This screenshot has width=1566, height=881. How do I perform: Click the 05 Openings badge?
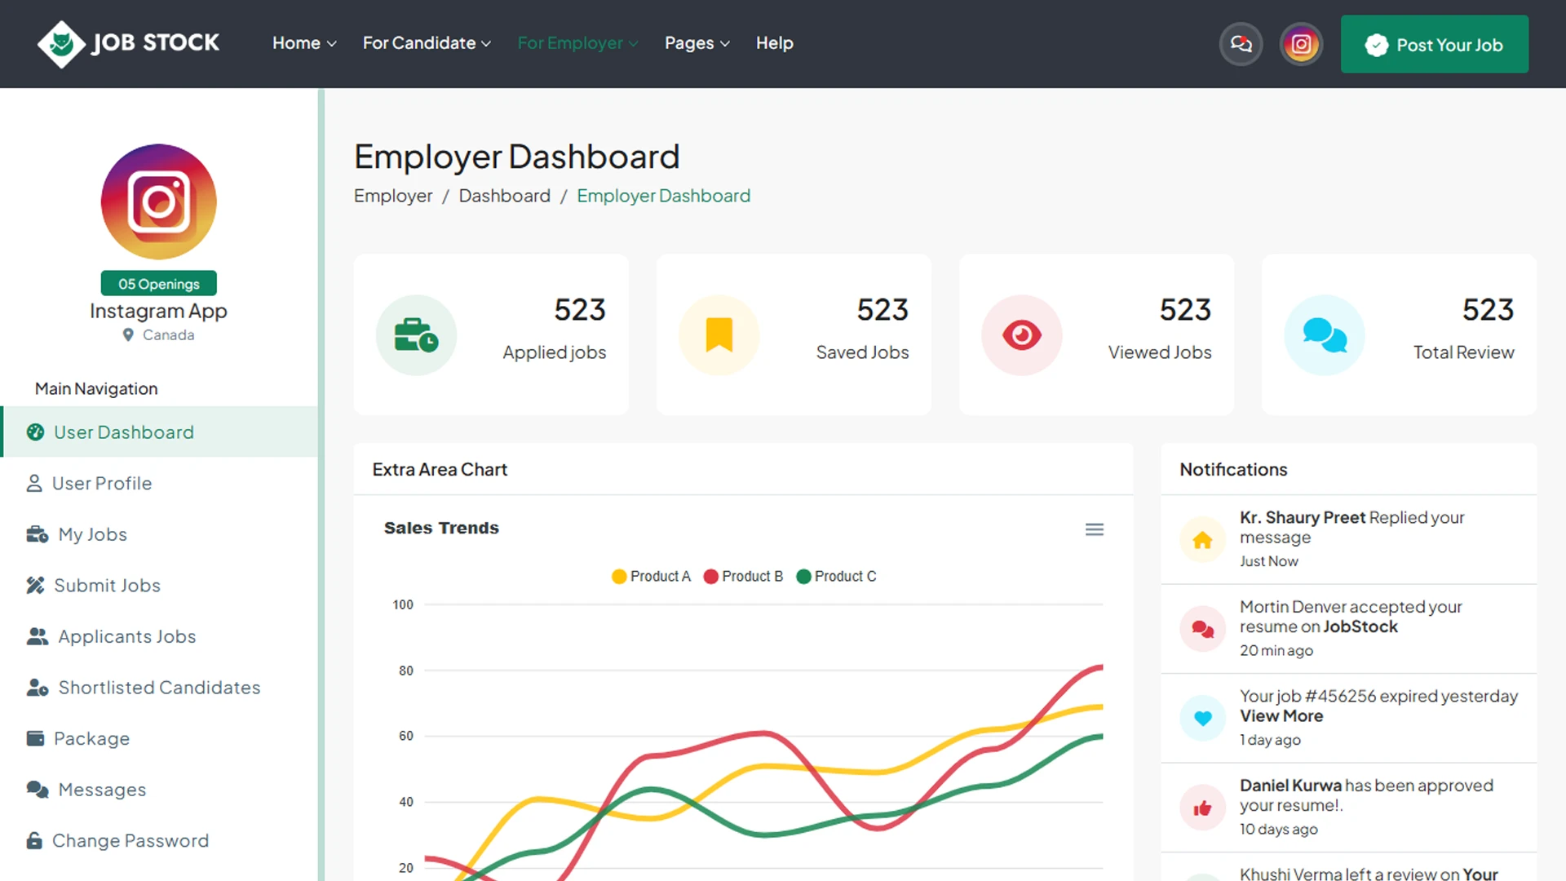point(158,284)
